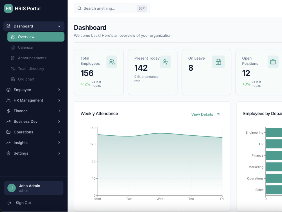Image resolution: width=282 pixels, height=212 pixels.
Task: Click the Sales bar in department chart
Action: point(274,190)
